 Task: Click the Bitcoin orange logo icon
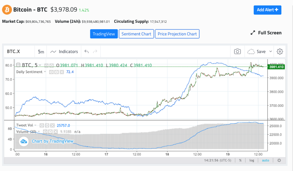pos(7,10)
